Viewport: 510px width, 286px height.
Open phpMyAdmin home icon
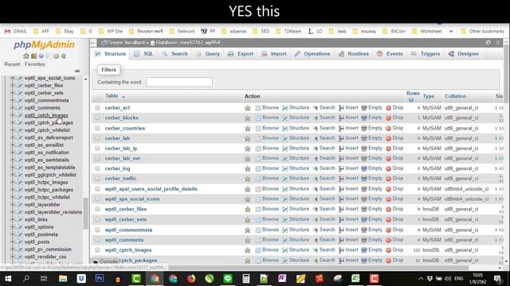(x=26, y=56)
